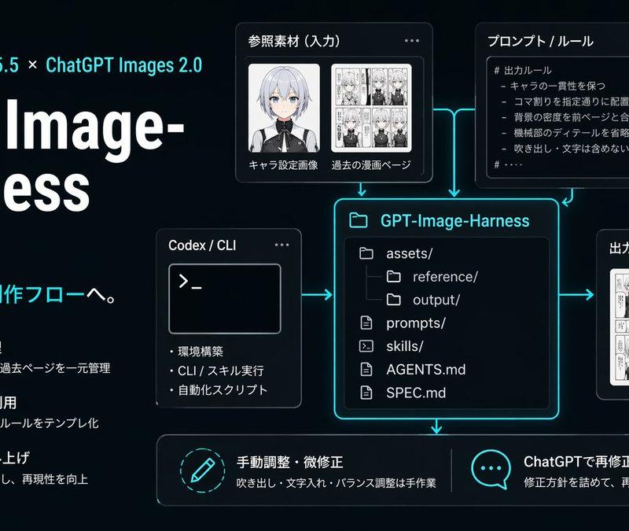Click the 背景の密度を前ページと rule line
The height and width of the screenshot is (531, 629).
(x=565, y=117)
